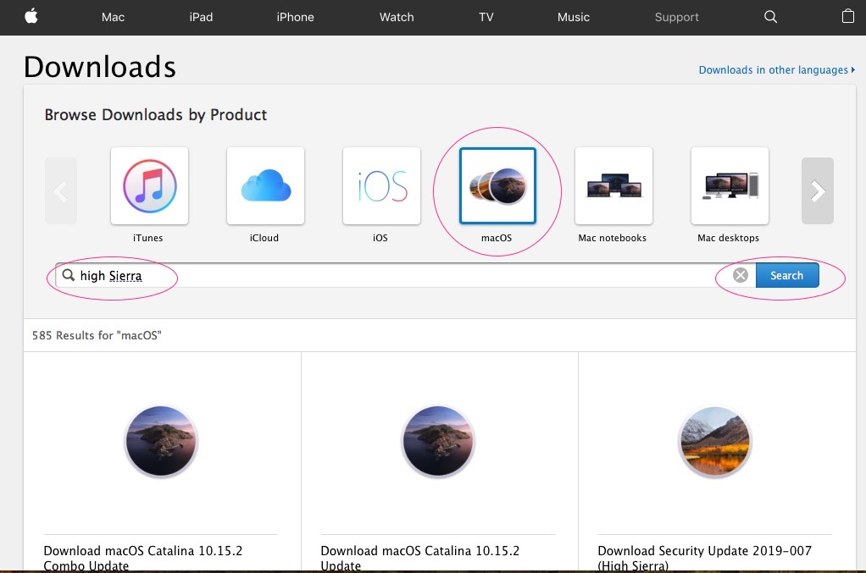Open the Security Update 2019-007 High Sierra thumbnail
The width and height of the screenshot is (866, 573).
click(x=715, y=441)
